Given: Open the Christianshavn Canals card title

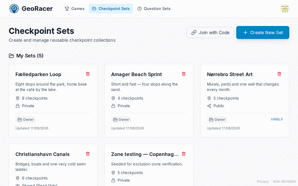Looking at the screenshot, I should click(43, 154).
